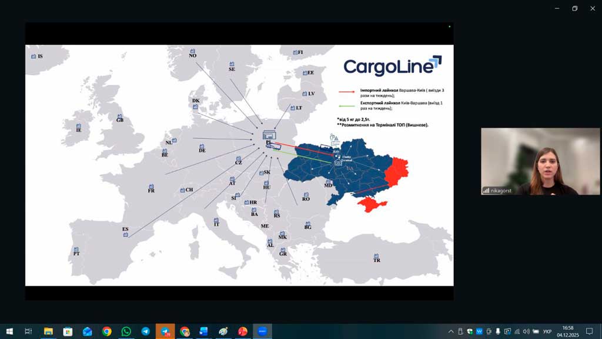Toggle the microphone tray icon

pyautogui.click(x=498, y=331)
